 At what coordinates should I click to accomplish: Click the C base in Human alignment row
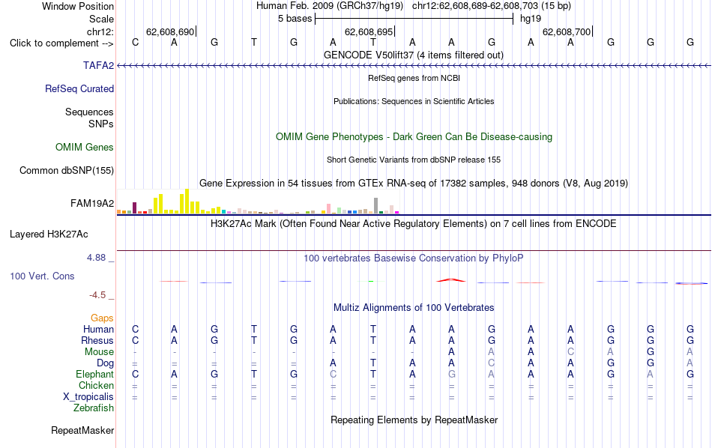point(136,329)
